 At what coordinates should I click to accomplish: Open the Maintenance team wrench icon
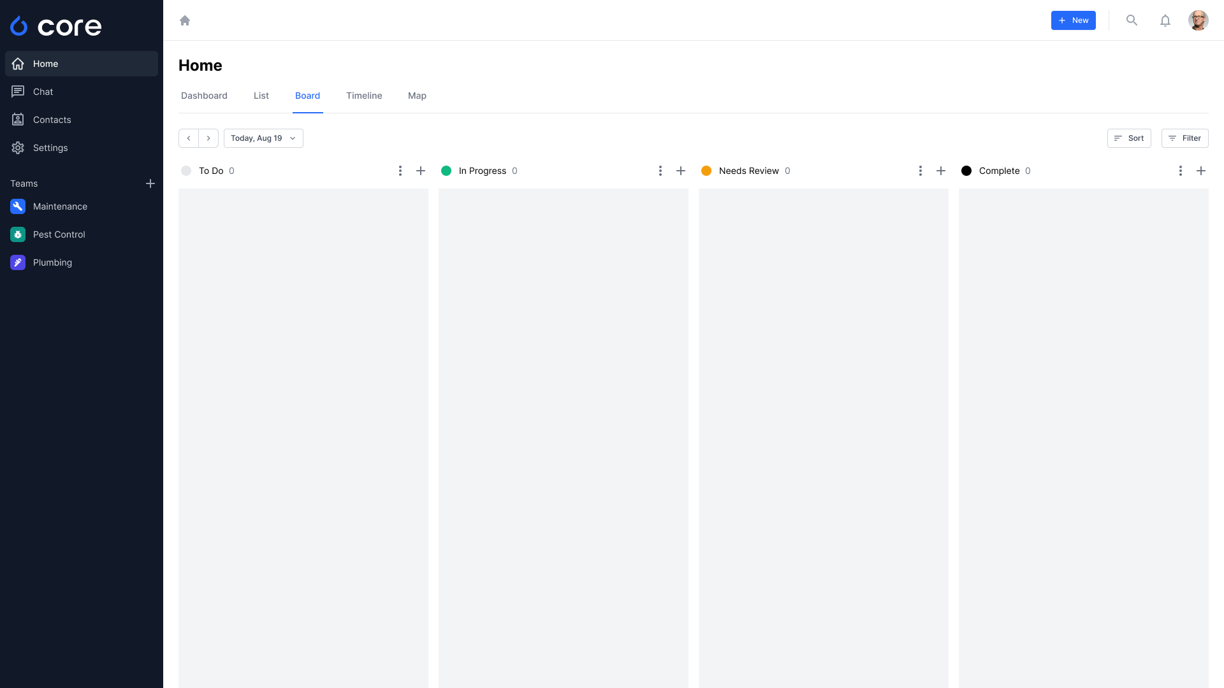tap(18, 206)
